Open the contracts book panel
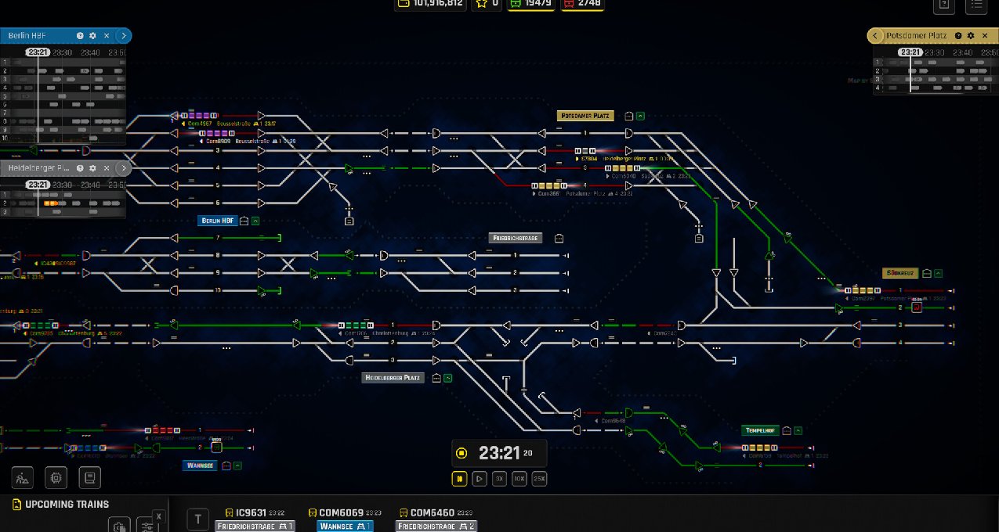 pos(90,477)
